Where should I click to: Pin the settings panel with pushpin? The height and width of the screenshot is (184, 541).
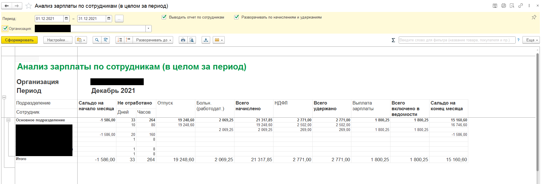(534, 17)
